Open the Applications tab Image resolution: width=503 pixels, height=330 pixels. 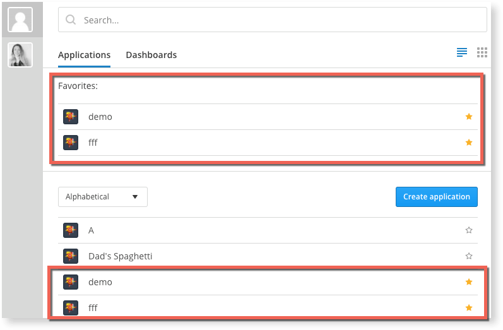(84, 55)
